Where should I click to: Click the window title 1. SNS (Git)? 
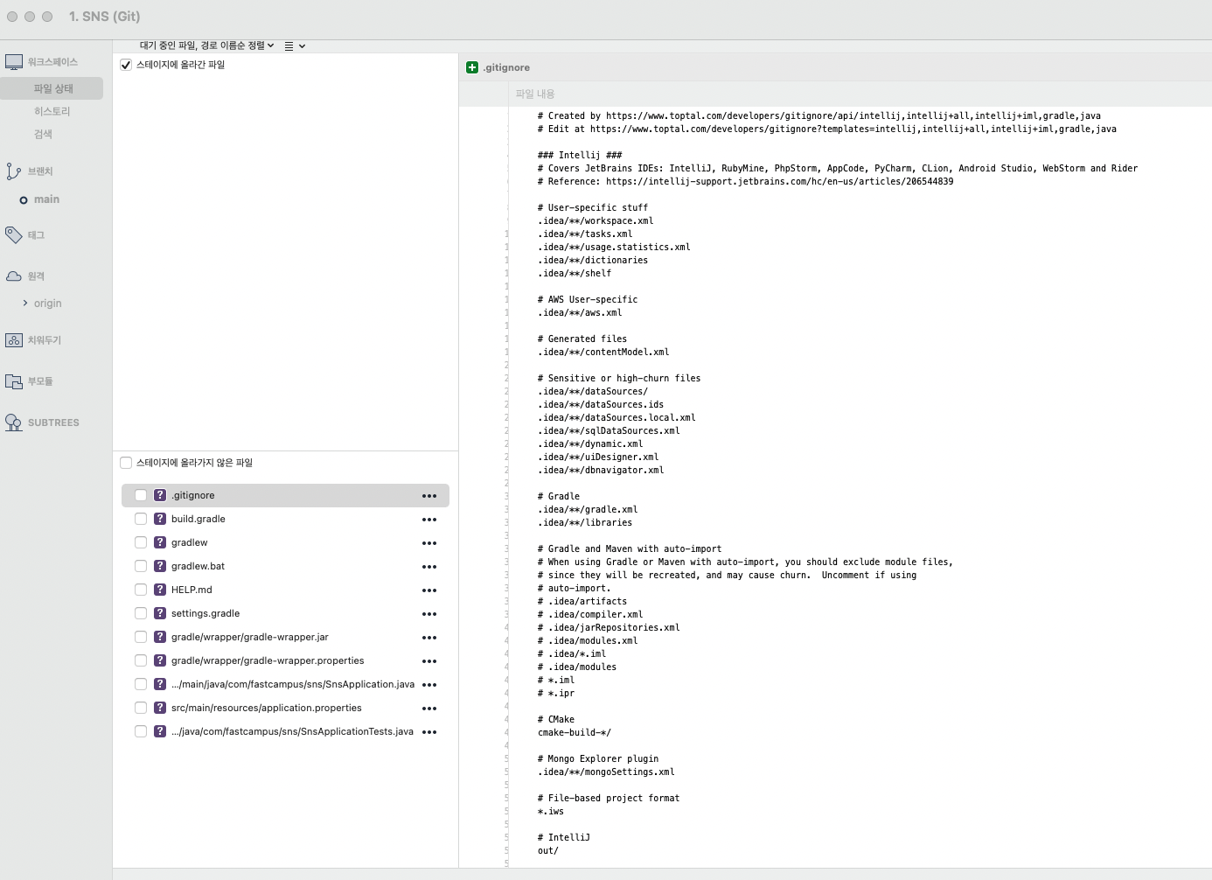click(x=104, y=17)
